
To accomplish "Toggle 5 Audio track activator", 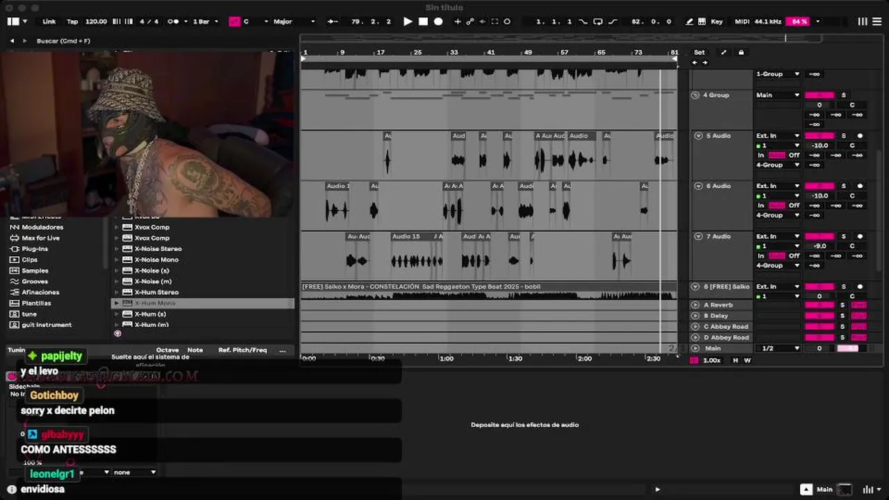I will pyautogui.click(x=820, y=136).
